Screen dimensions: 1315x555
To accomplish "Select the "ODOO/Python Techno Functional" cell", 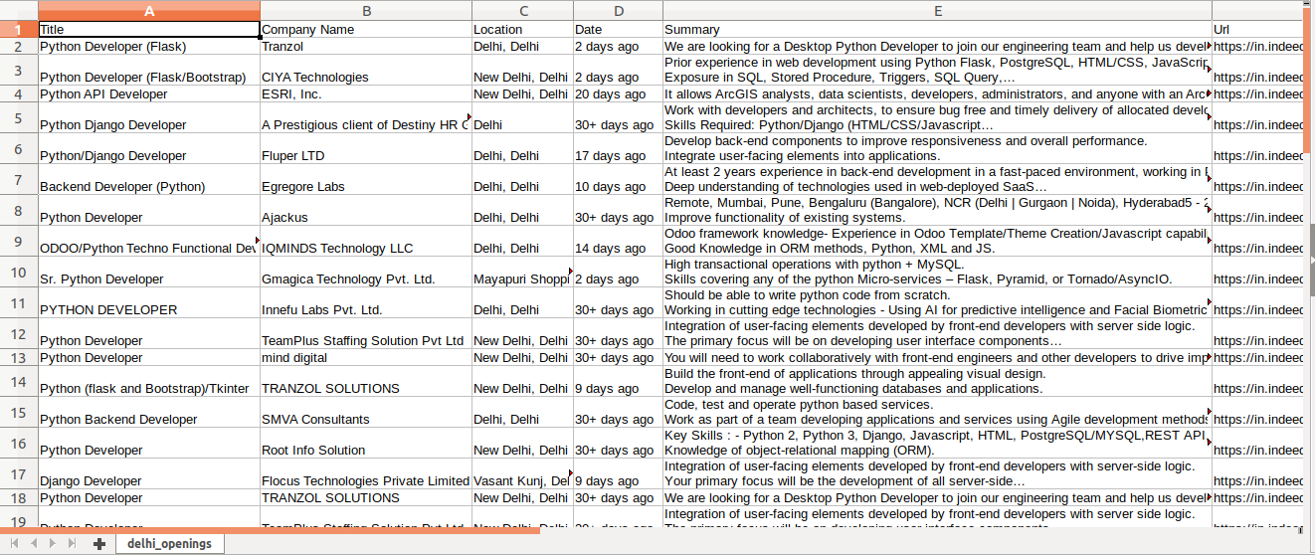I will [149, 241].
